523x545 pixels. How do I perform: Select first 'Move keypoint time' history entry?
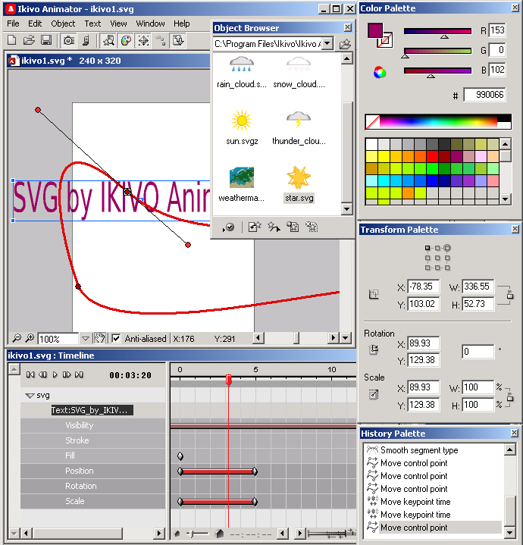point(415,502)
